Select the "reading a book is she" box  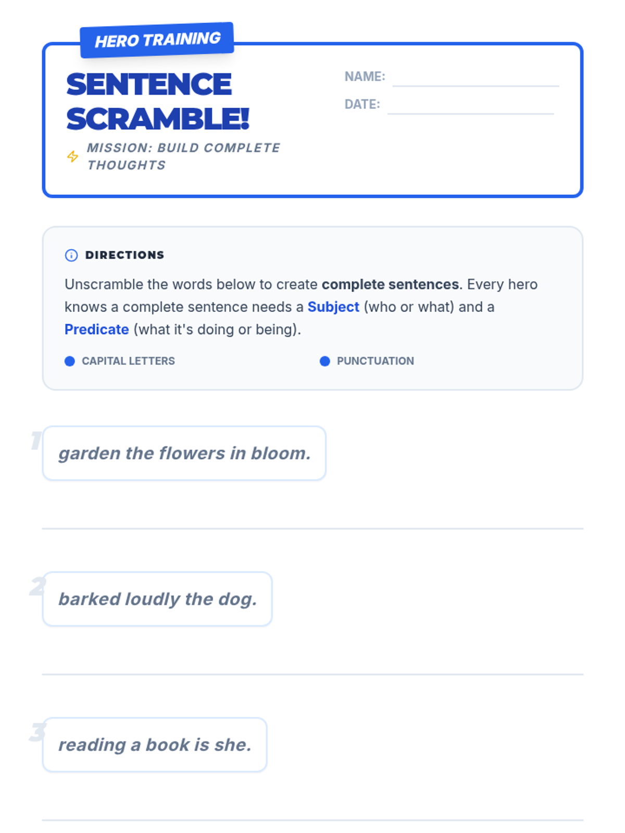click(x=155, y=745)
